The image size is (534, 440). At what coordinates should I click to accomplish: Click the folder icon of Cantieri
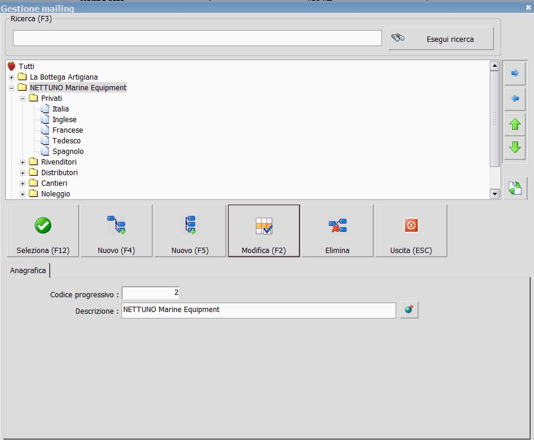34,183
